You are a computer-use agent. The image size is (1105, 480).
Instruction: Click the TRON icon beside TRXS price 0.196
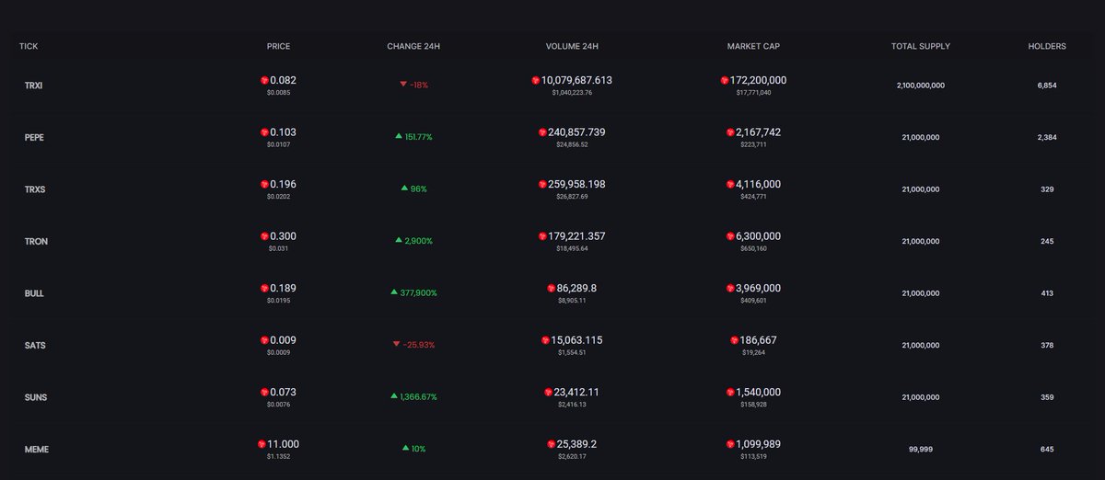264,185
